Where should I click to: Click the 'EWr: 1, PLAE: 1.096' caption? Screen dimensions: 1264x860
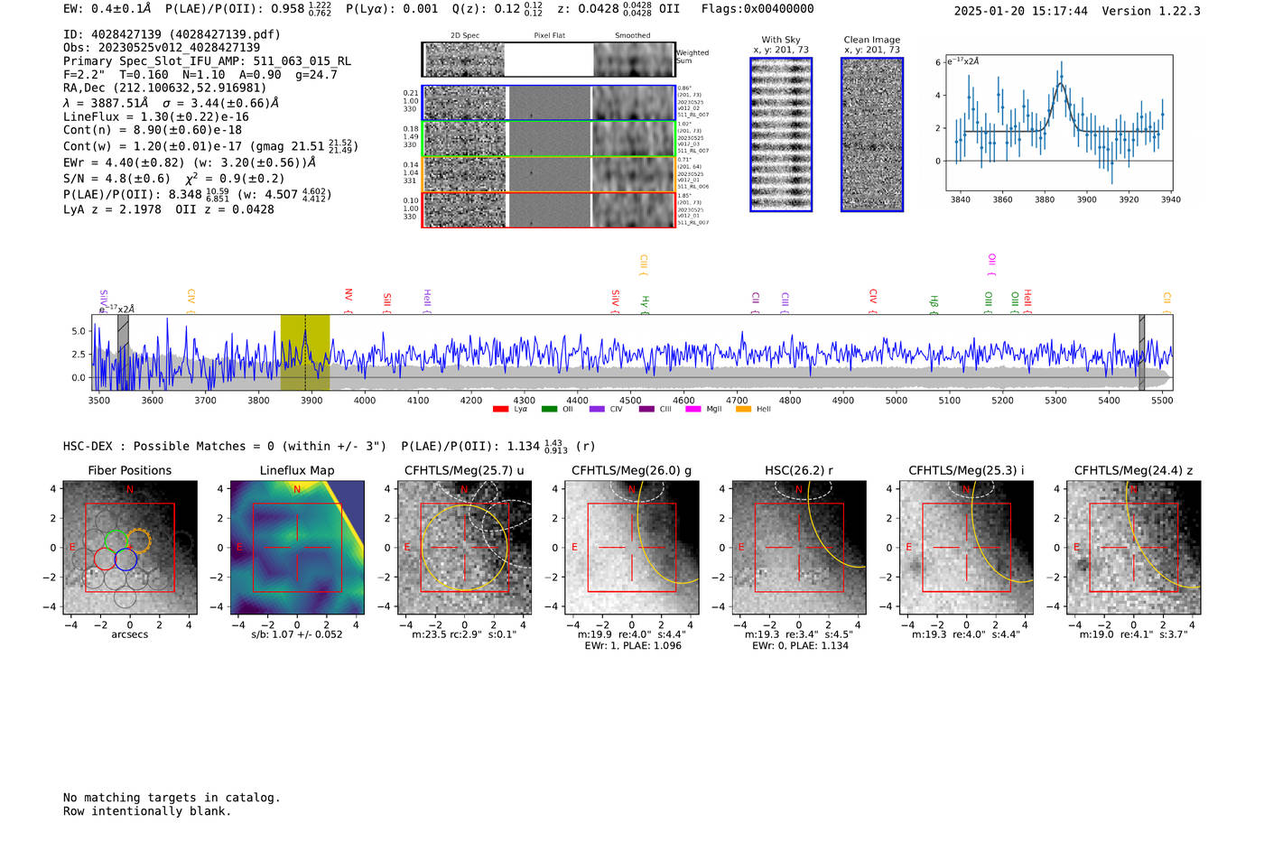coord(633,646)
